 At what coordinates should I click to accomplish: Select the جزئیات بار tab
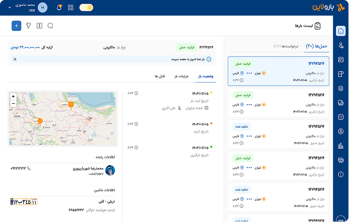tap(181, 76)
